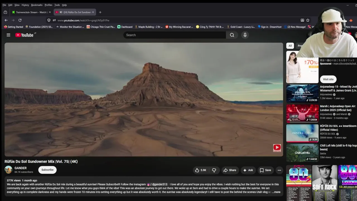The width and height of the screenshot is (357, 201).
Task: Open the My Winning Baccarat bookmark
Action: tap(179, 27)
